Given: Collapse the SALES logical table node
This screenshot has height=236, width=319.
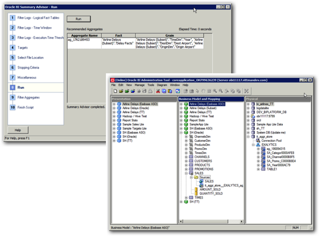Looking at the screenshot, I should (x=186, y=173).
